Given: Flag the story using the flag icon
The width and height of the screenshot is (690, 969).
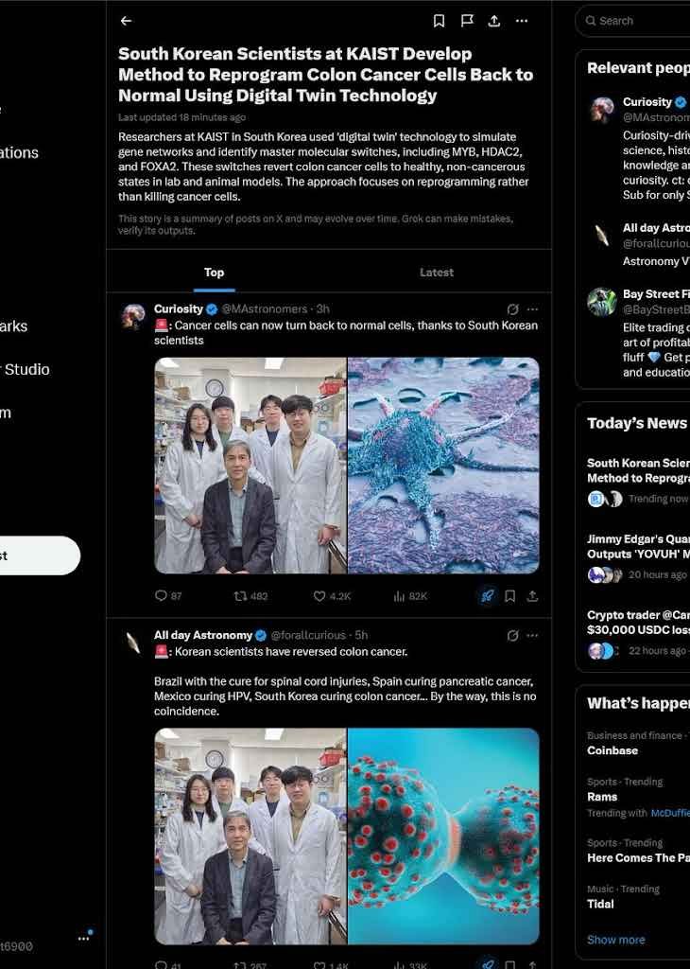Looking at the screenshot, I should [467, 21].
